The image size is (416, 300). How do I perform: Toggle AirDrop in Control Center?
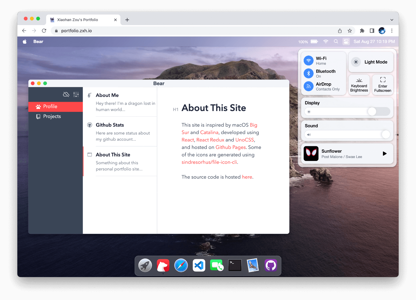coord(309,86)
